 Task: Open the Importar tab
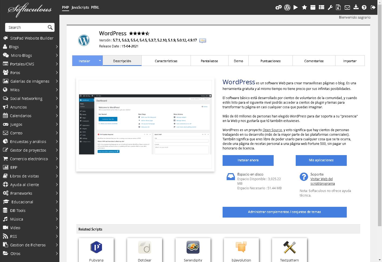[350, 61]
